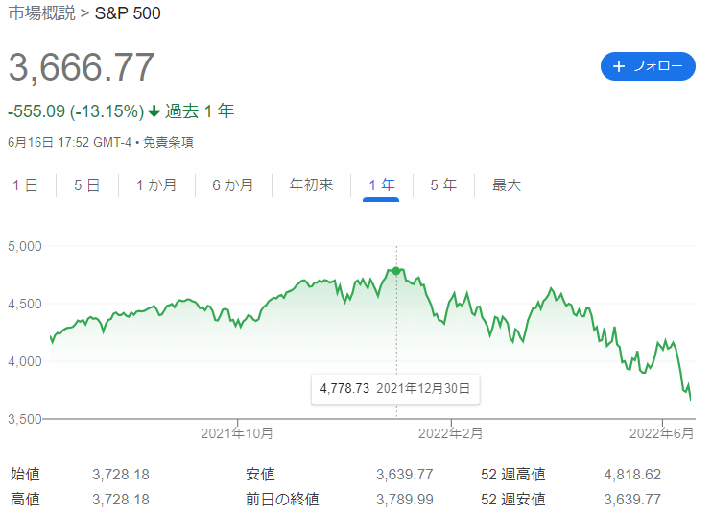Screen dimensions: 712x515
Task: Switch to 年初来 year-to-date tab
Action: (311, 185)
